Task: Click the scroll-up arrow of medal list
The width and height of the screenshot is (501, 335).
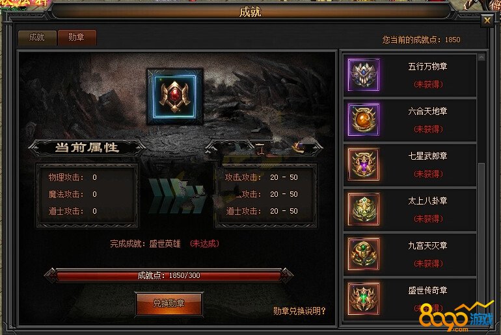Action: tap(481, 57)
